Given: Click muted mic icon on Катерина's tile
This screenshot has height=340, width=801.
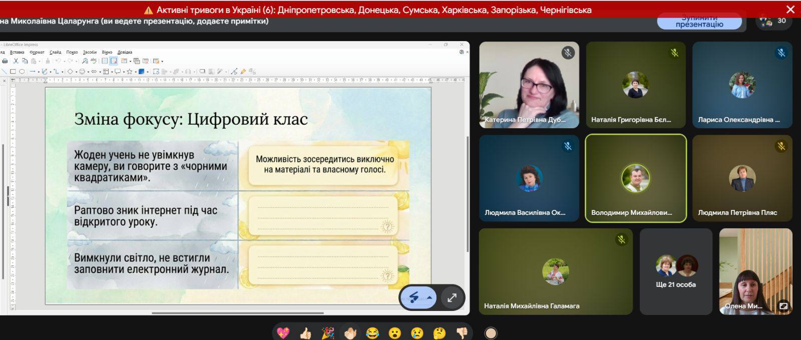Looking at the screenshot, I should [x=568, y=53].
